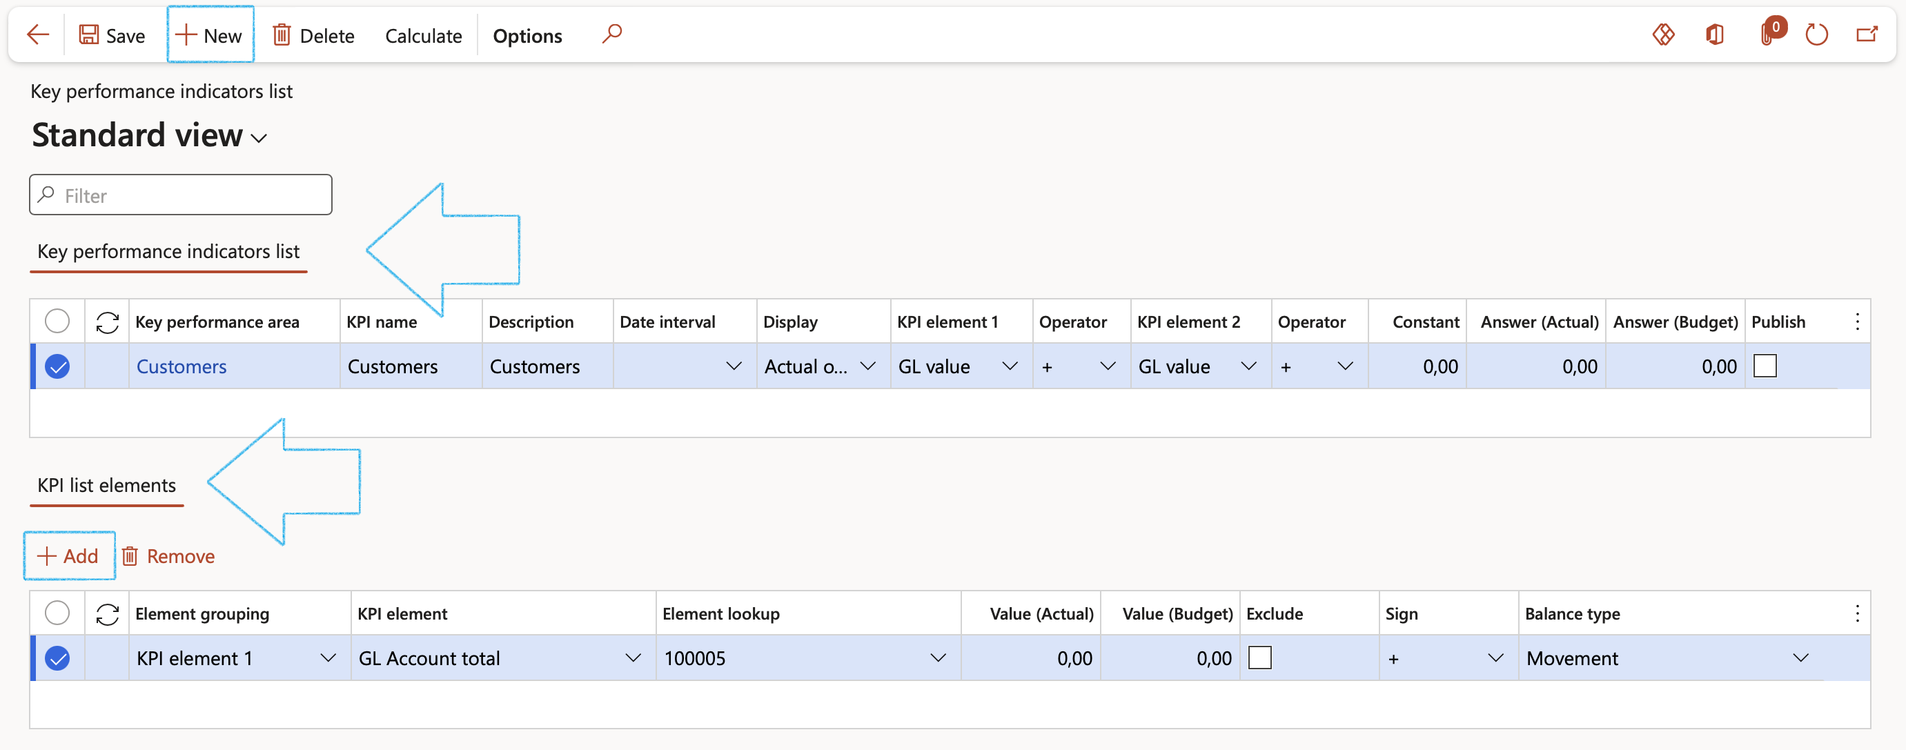
Task: Open the KPI element 2 GL value dropdown
Action: (1248, 366)
